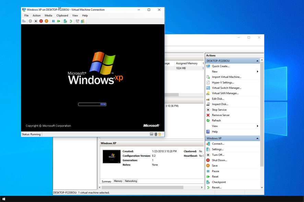This screenshot has width=304, height=202.
Task: Choose Inspect Disk action
Action: click(x=220, y=104)
